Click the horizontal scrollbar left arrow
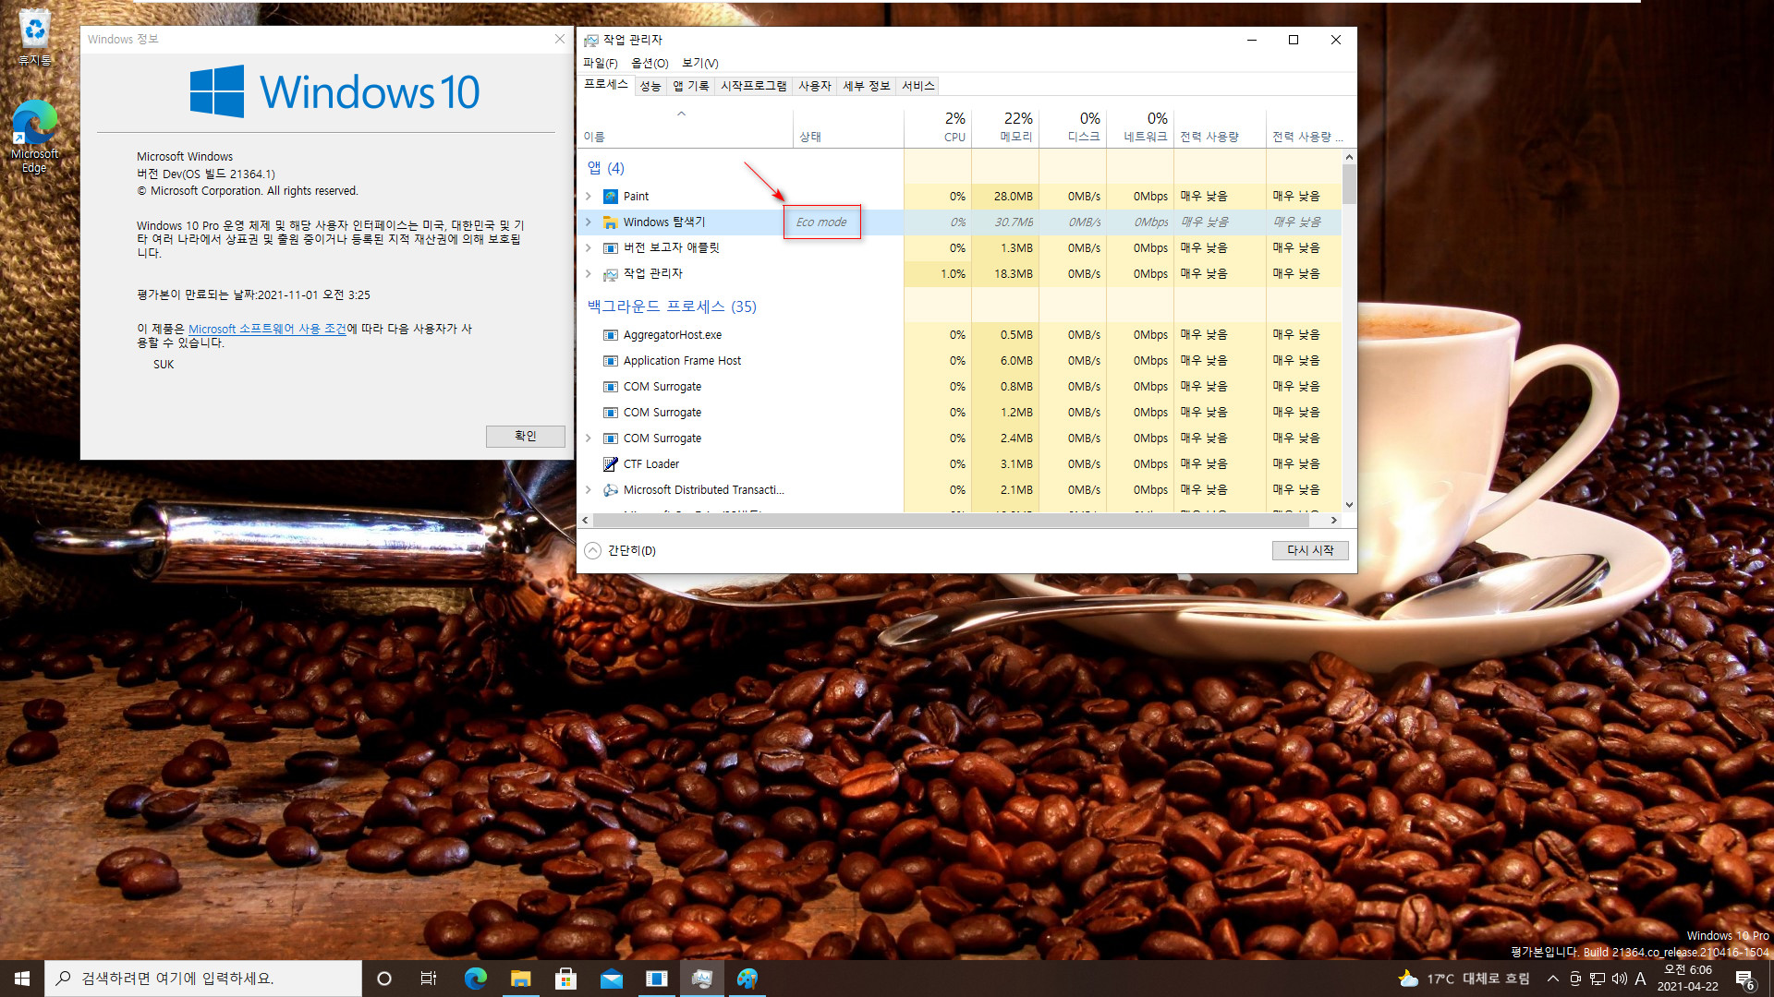 pos(585,521)
